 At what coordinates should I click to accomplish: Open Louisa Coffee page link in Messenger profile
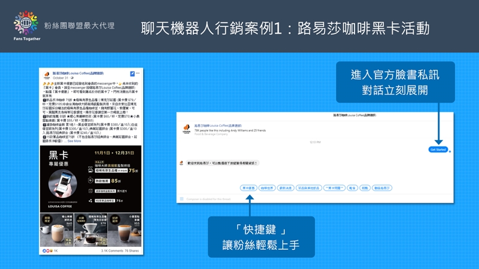point(218,126)
